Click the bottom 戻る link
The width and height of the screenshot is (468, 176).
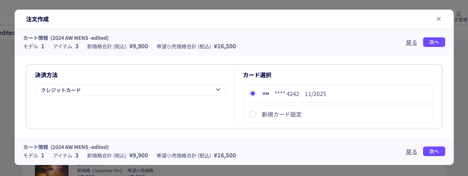click(411, 152)
